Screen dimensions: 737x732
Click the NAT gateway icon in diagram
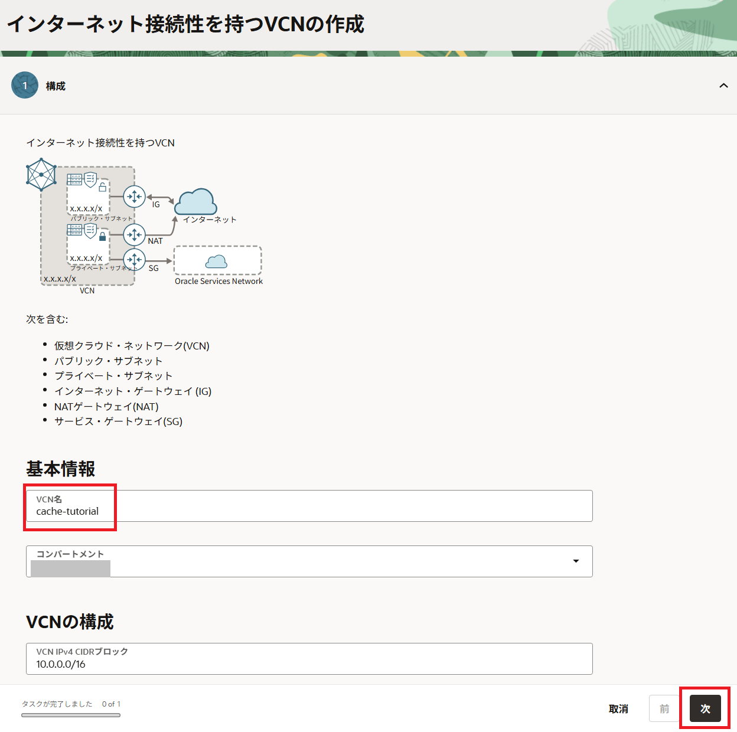135,235
